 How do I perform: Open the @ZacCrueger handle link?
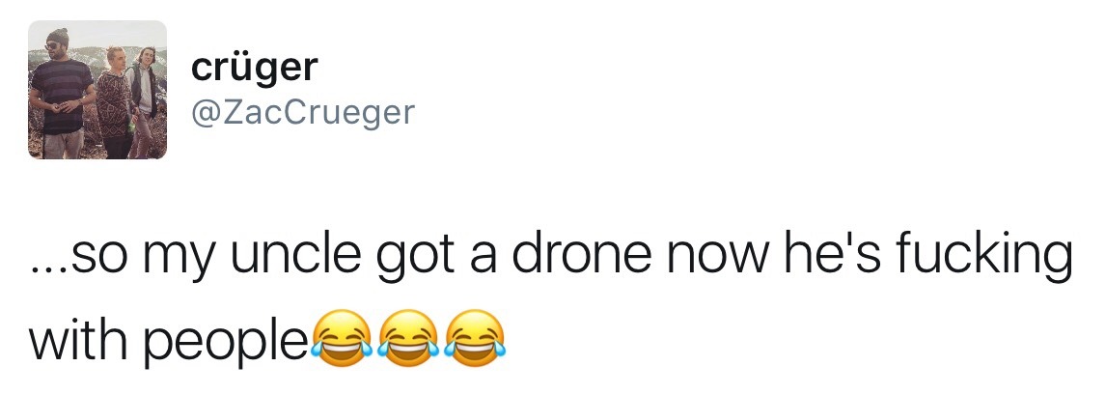pyautogui.click(x=303, y=114)
